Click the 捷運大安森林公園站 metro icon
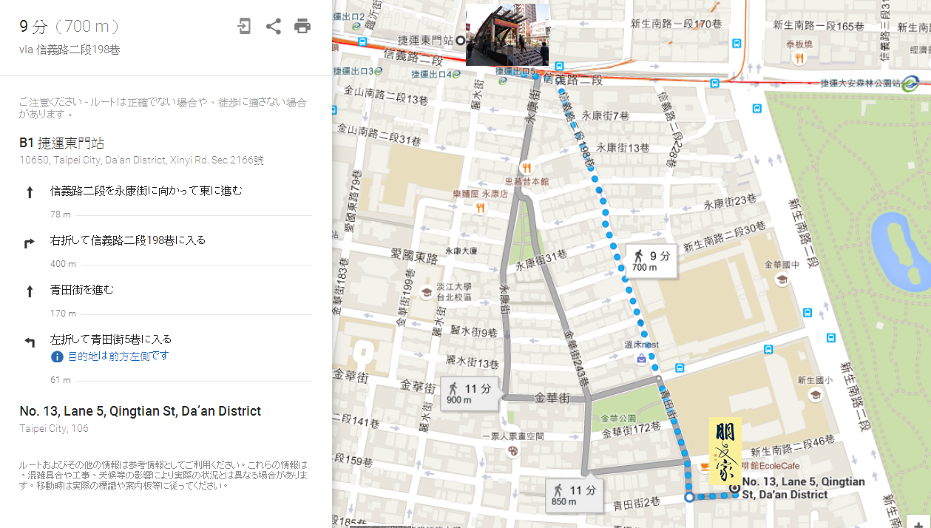The image size is (931, 528). pyautogui.click(x=910, y=84)
